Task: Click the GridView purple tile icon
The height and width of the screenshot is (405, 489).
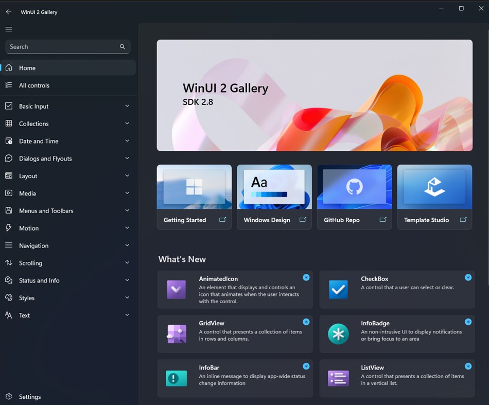Action: 177,334
